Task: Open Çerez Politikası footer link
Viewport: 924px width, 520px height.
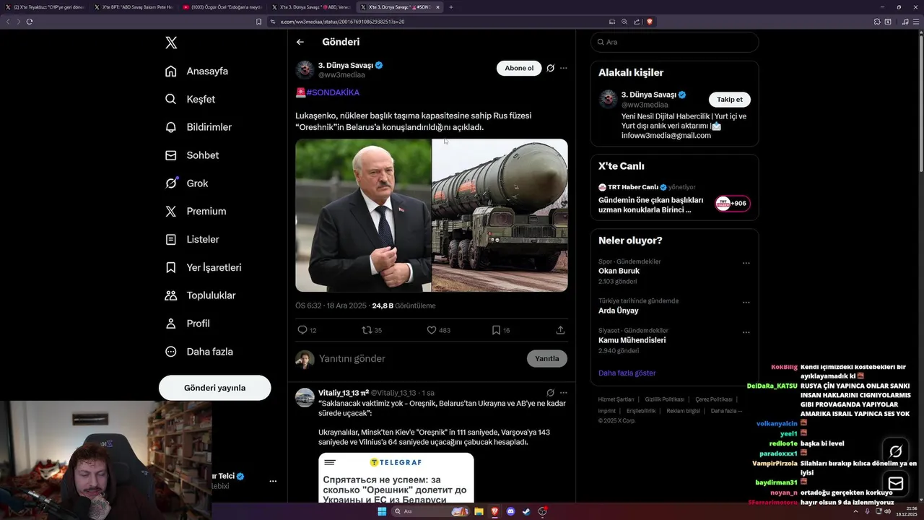Action: click(x=715, y=399)
